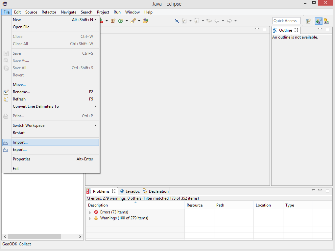Minimize the Outline view panel
The image size is (335, 251).
(320, 29)
